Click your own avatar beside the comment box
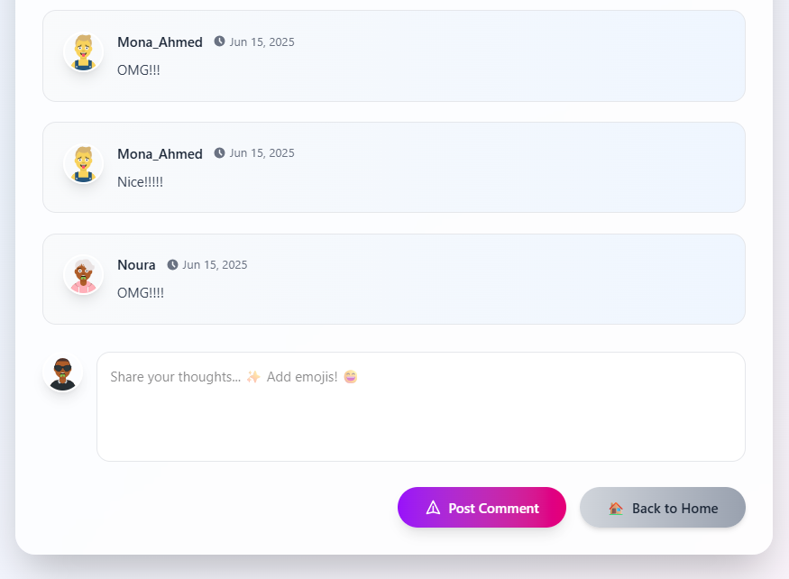 [63, 372]
